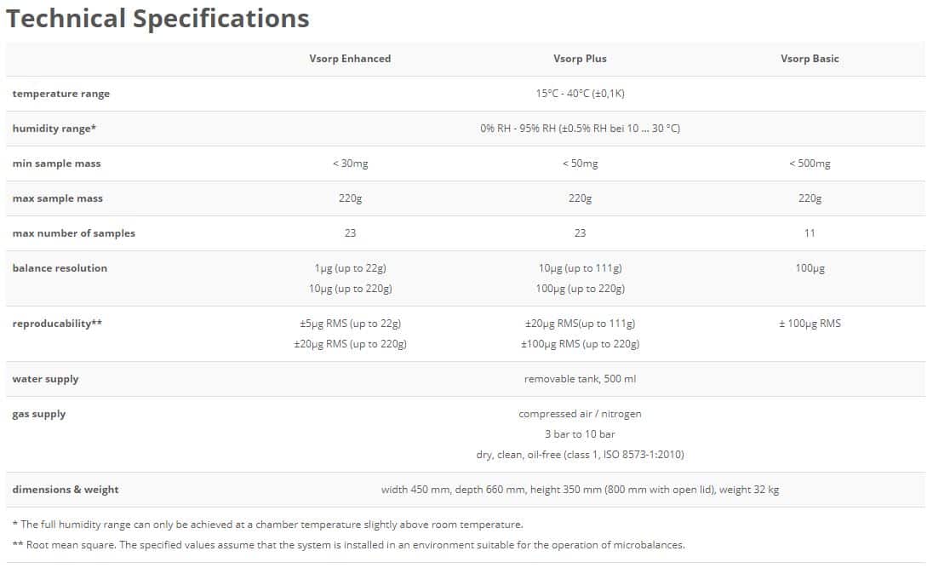This screenshot has width=933, height=568.
Task: Click the '< 500mg' value for Vsorp Basic
Action: [810, 164]
